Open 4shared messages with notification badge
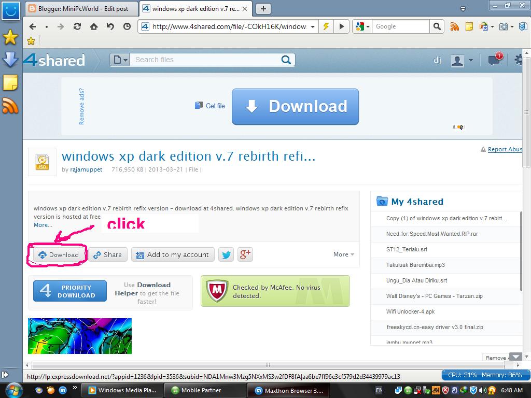The image size is (531, 398). tap(494, 60)
